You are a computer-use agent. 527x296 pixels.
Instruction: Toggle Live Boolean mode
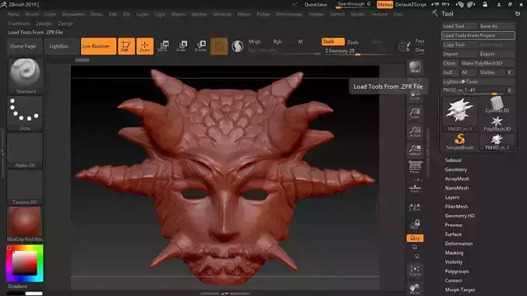98,46
